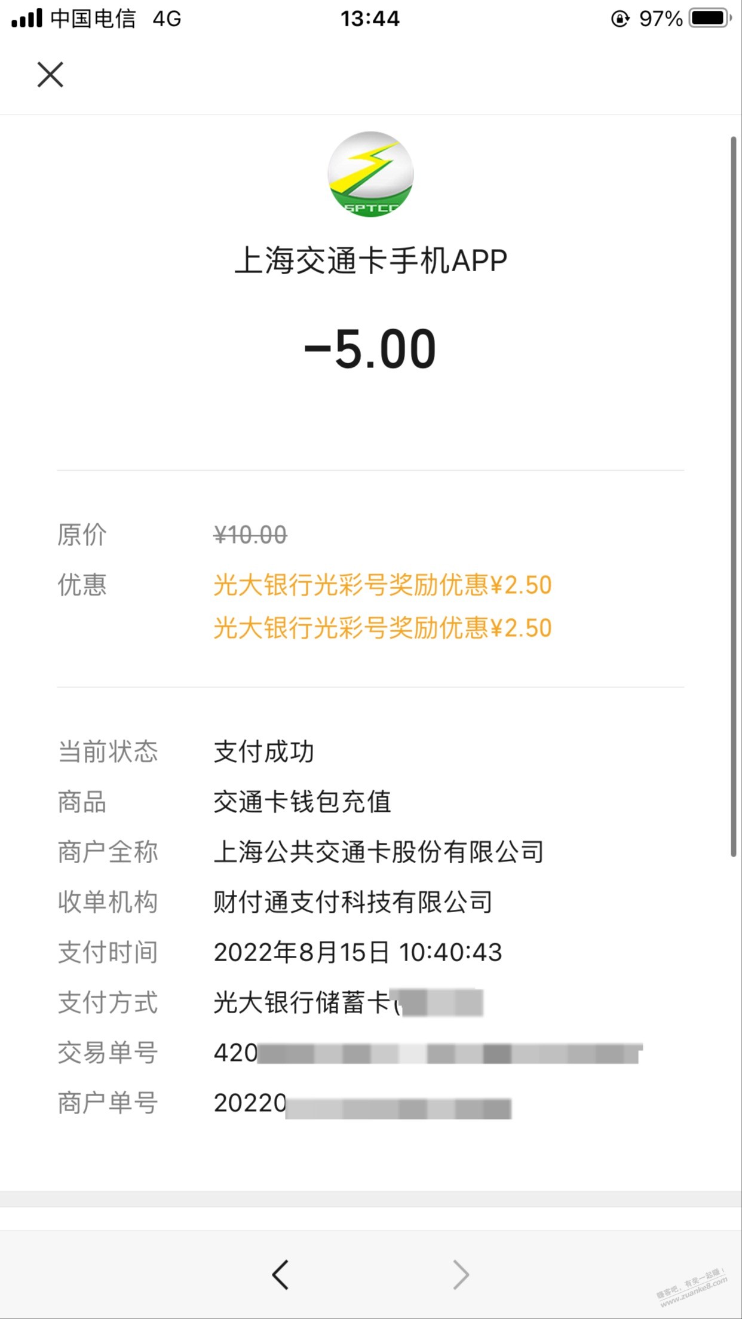
Task: Select the 交通卡钱包充值 product text
Action: click(302, 802)
